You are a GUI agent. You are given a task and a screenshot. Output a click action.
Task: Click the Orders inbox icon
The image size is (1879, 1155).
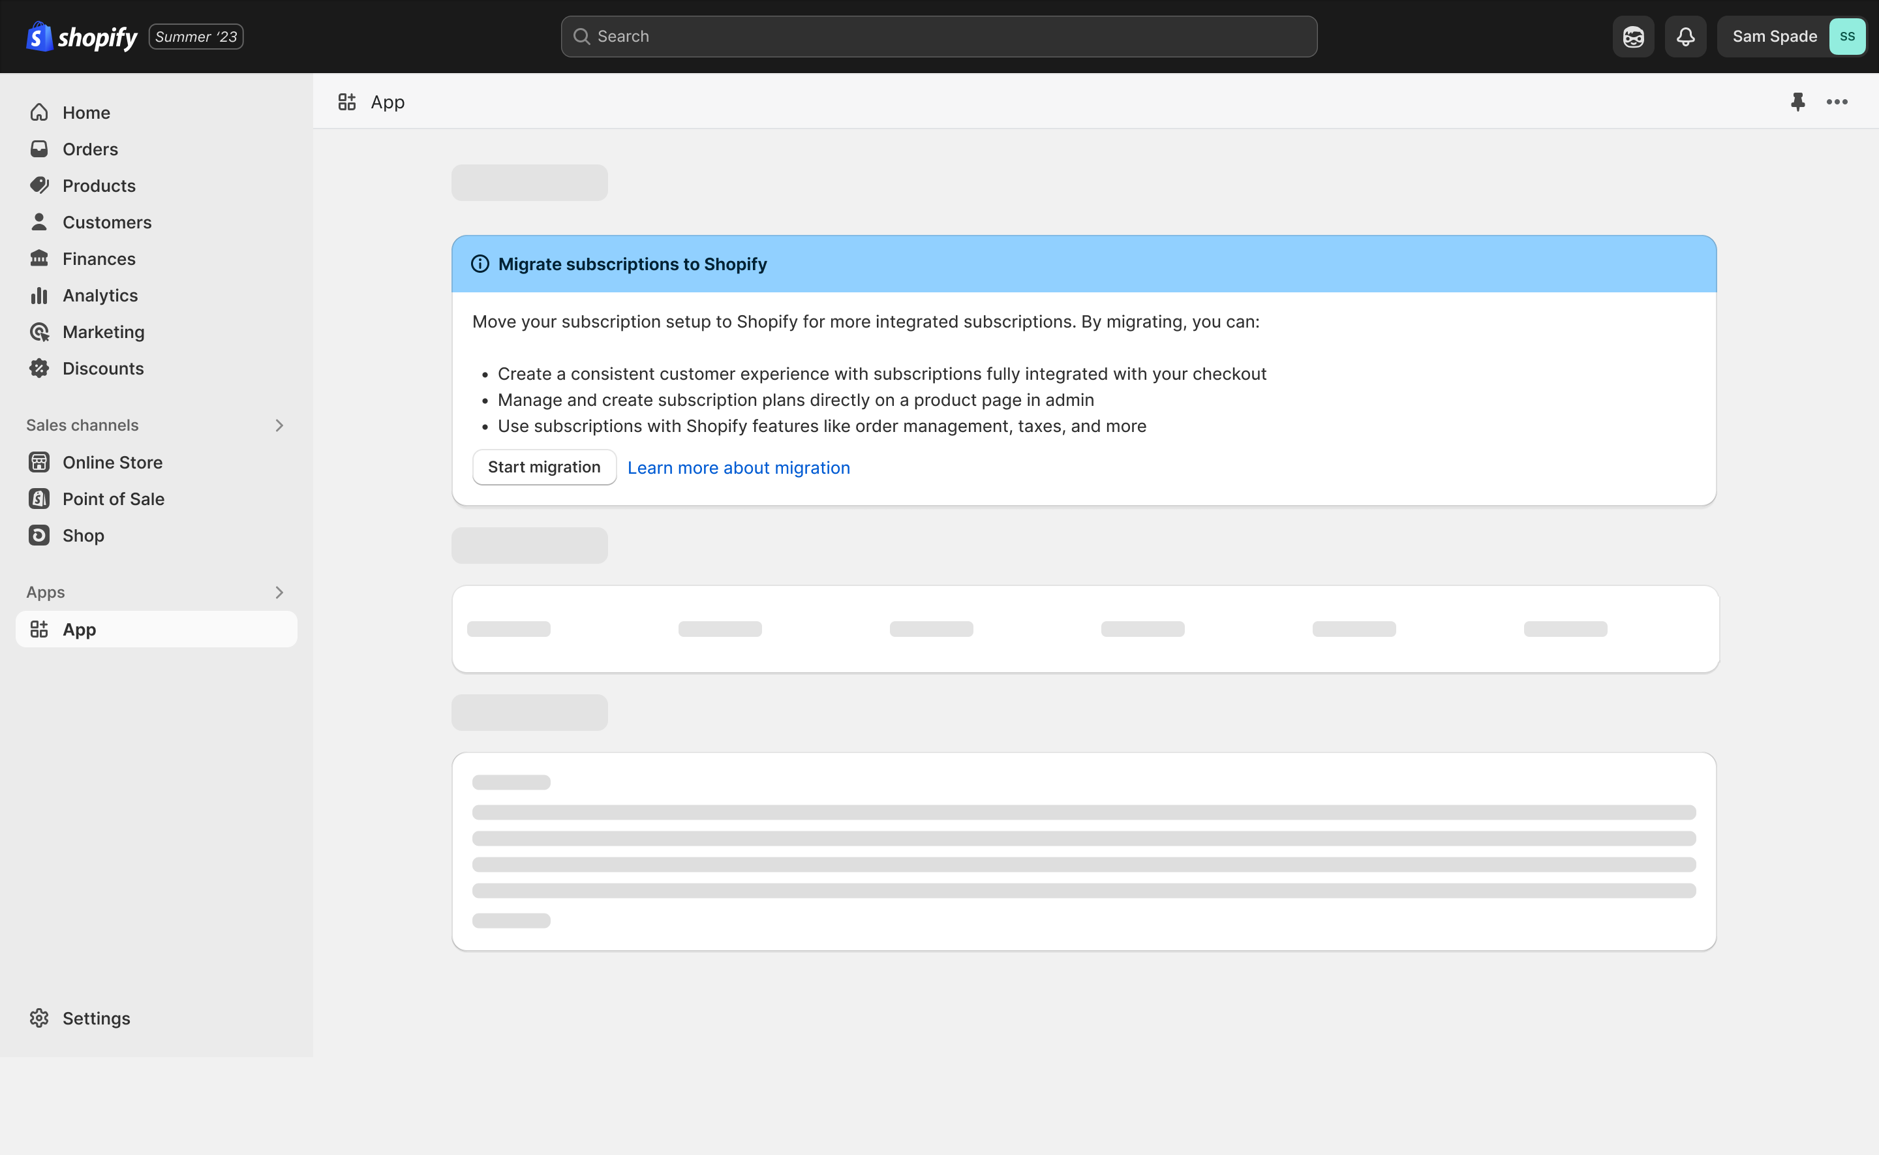[x=39, y=149]
